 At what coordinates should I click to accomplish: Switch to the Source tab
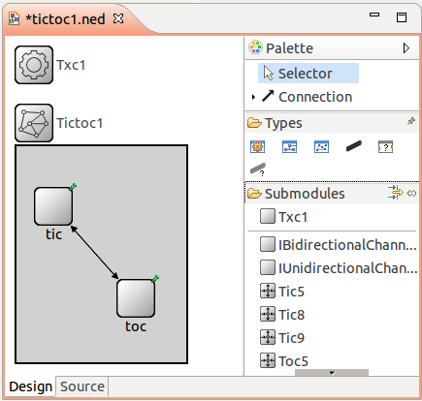82,386
